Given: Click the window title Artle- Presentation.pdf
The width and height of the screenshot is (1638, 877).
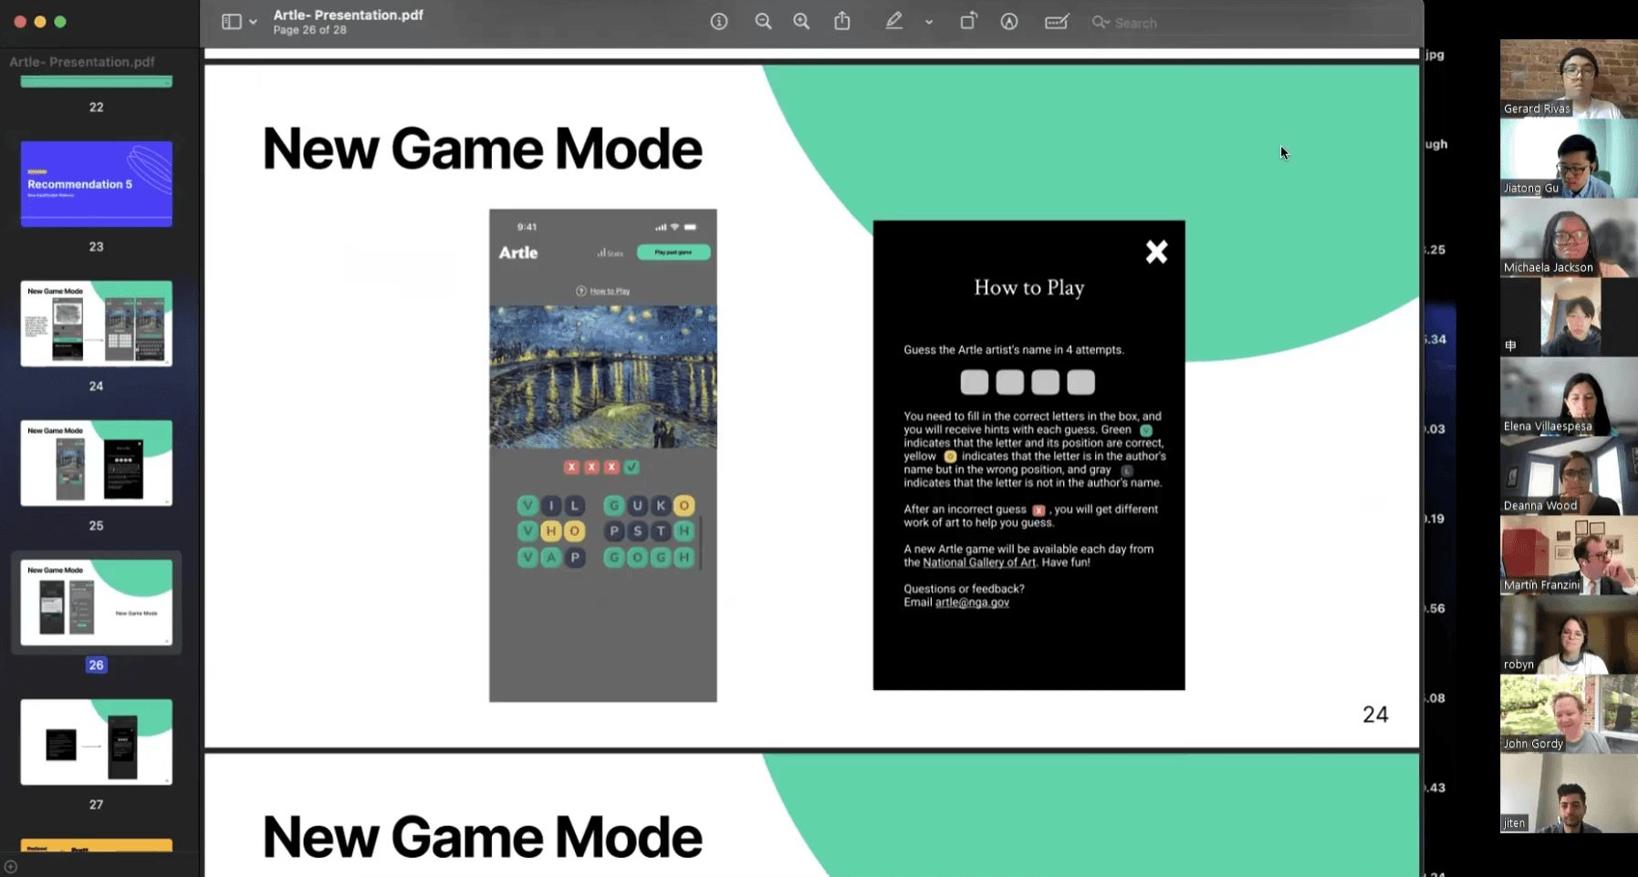Looking at the screenshot, I should (349, 15).
